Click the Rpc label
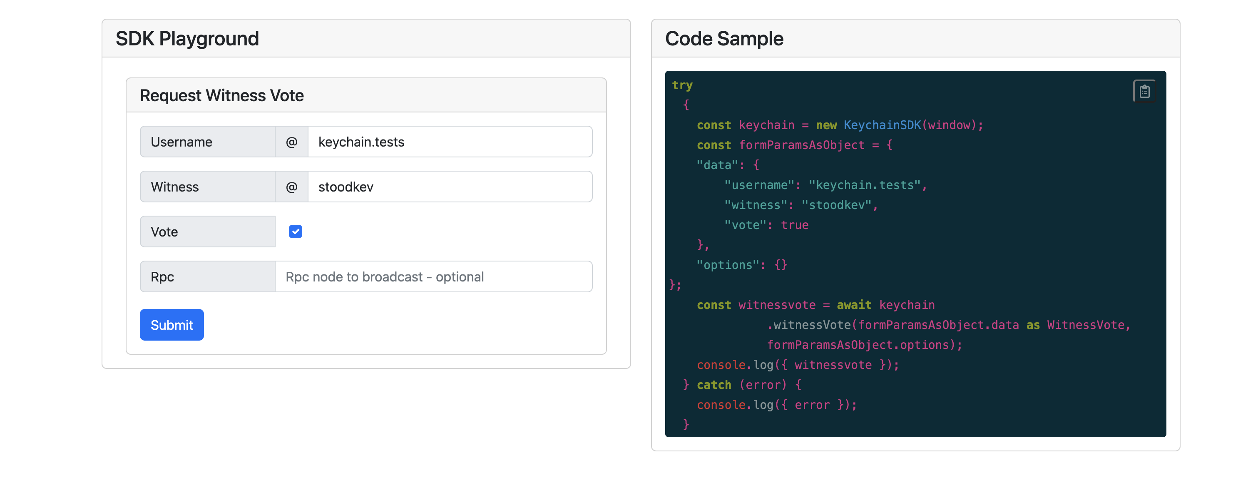The image size is (1253, 478). (x=208, y=276)
